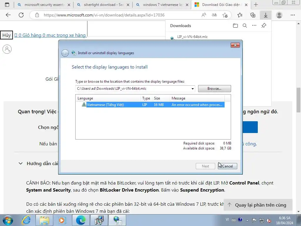Open Edge Settings and more menu
Viewport: 301px width, 226px height.
(x=292, y=15)
